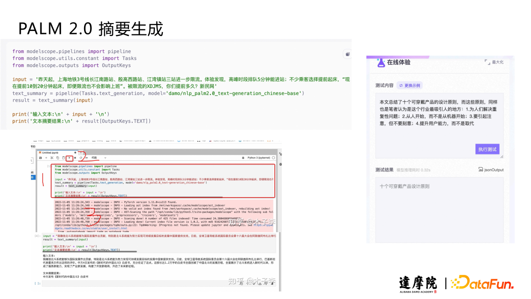Maximize the panel via 最大化
The image size is (531, 299).
pos(494,62)
